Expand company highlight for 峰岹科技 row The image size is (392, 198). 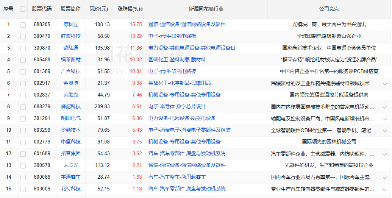coord(385,108)
